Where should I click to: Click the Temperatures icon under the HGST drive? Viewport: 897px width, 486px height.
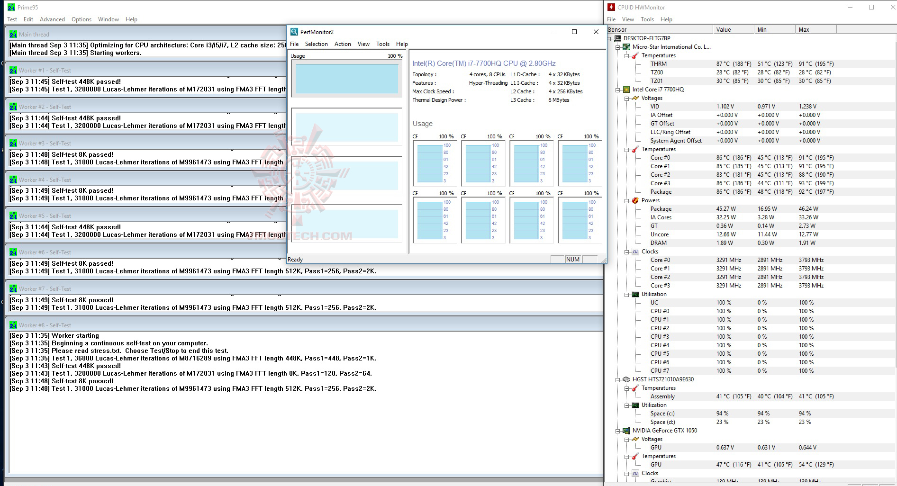635,388
